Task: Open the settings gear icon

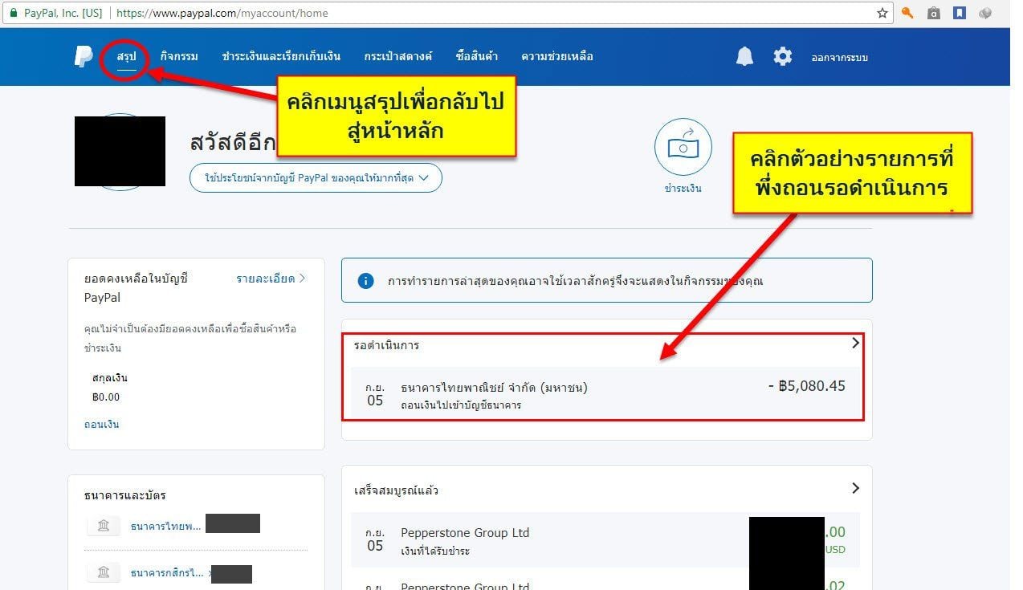Action: [782, 56]
